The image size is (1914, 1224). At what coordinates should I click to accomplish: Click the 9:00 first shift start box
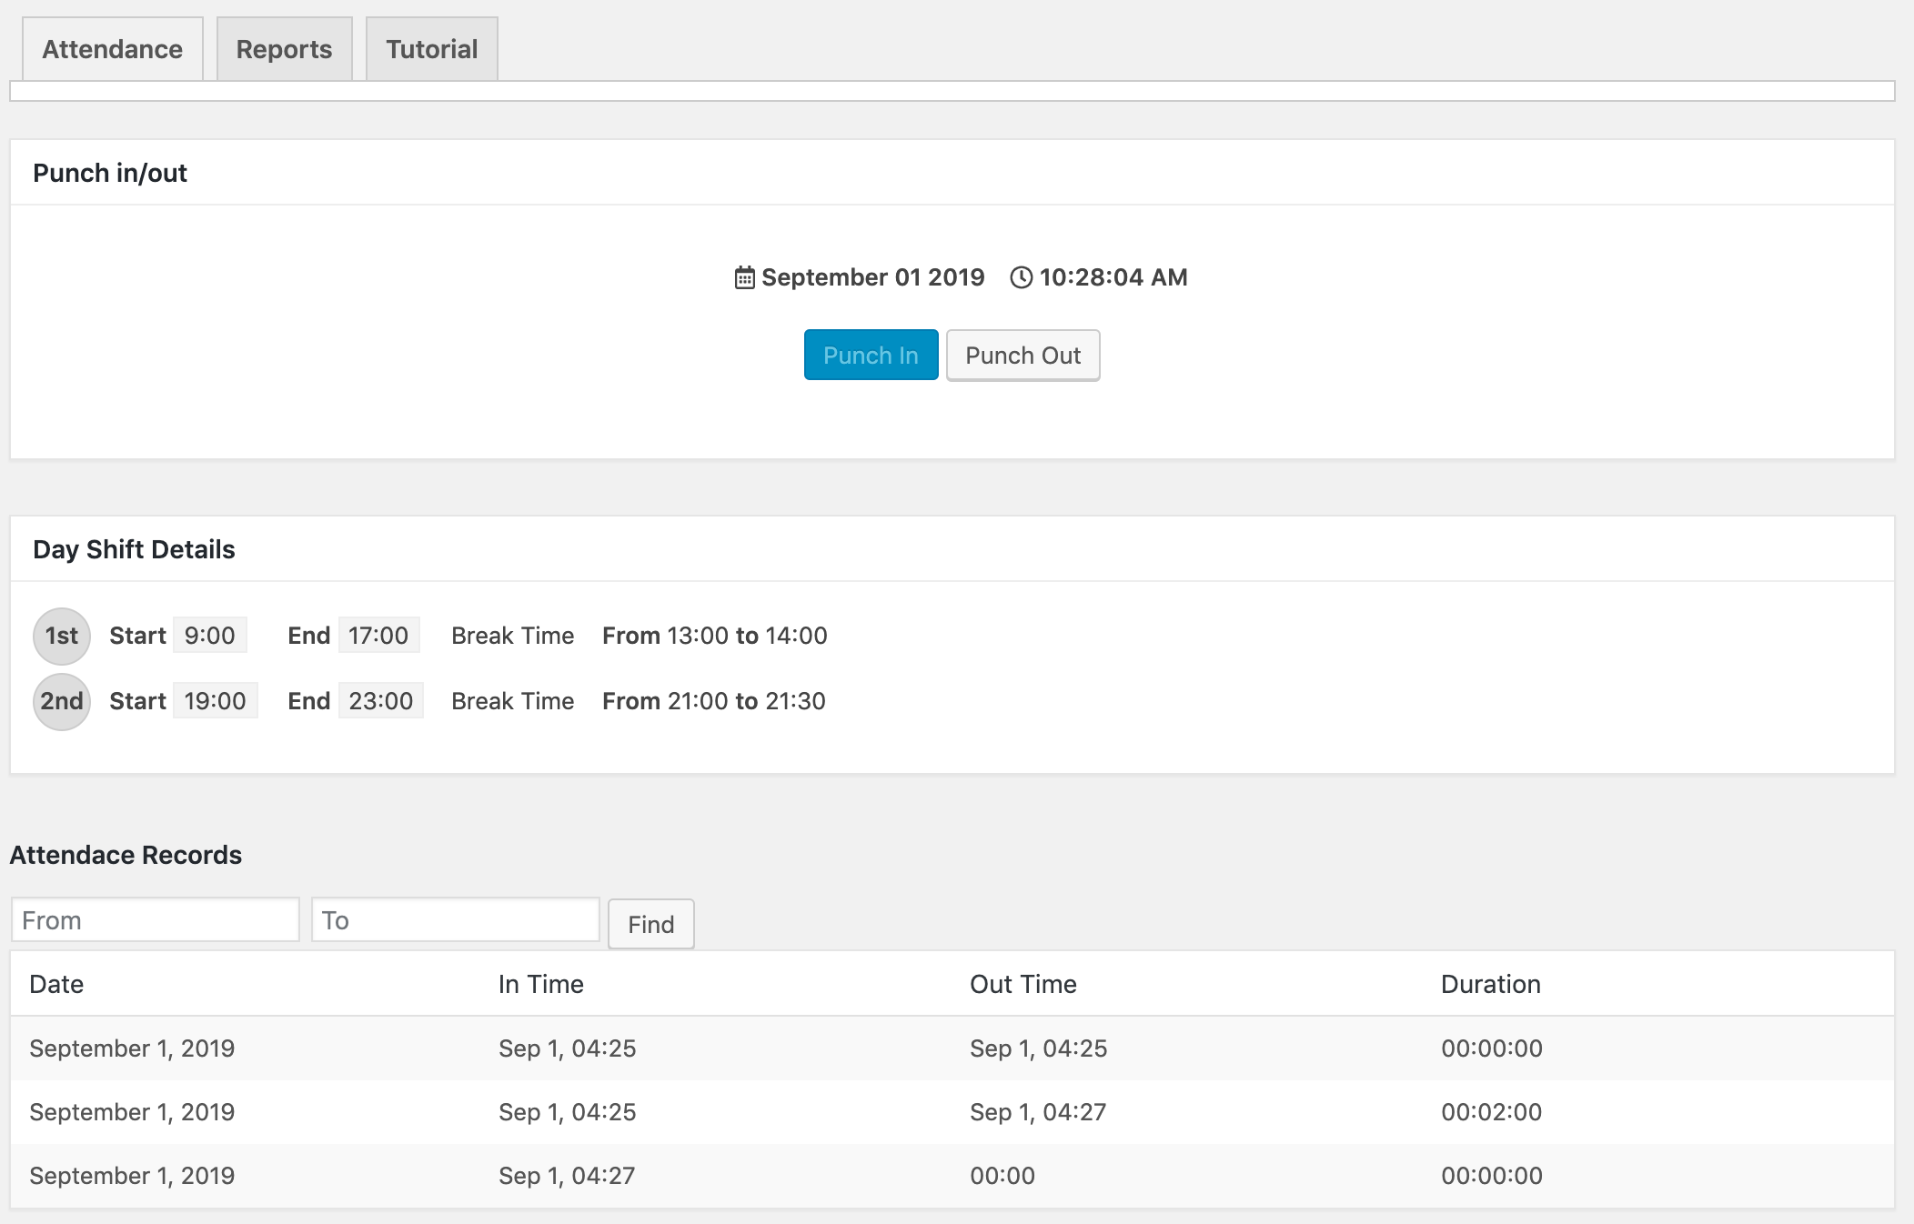210,636
